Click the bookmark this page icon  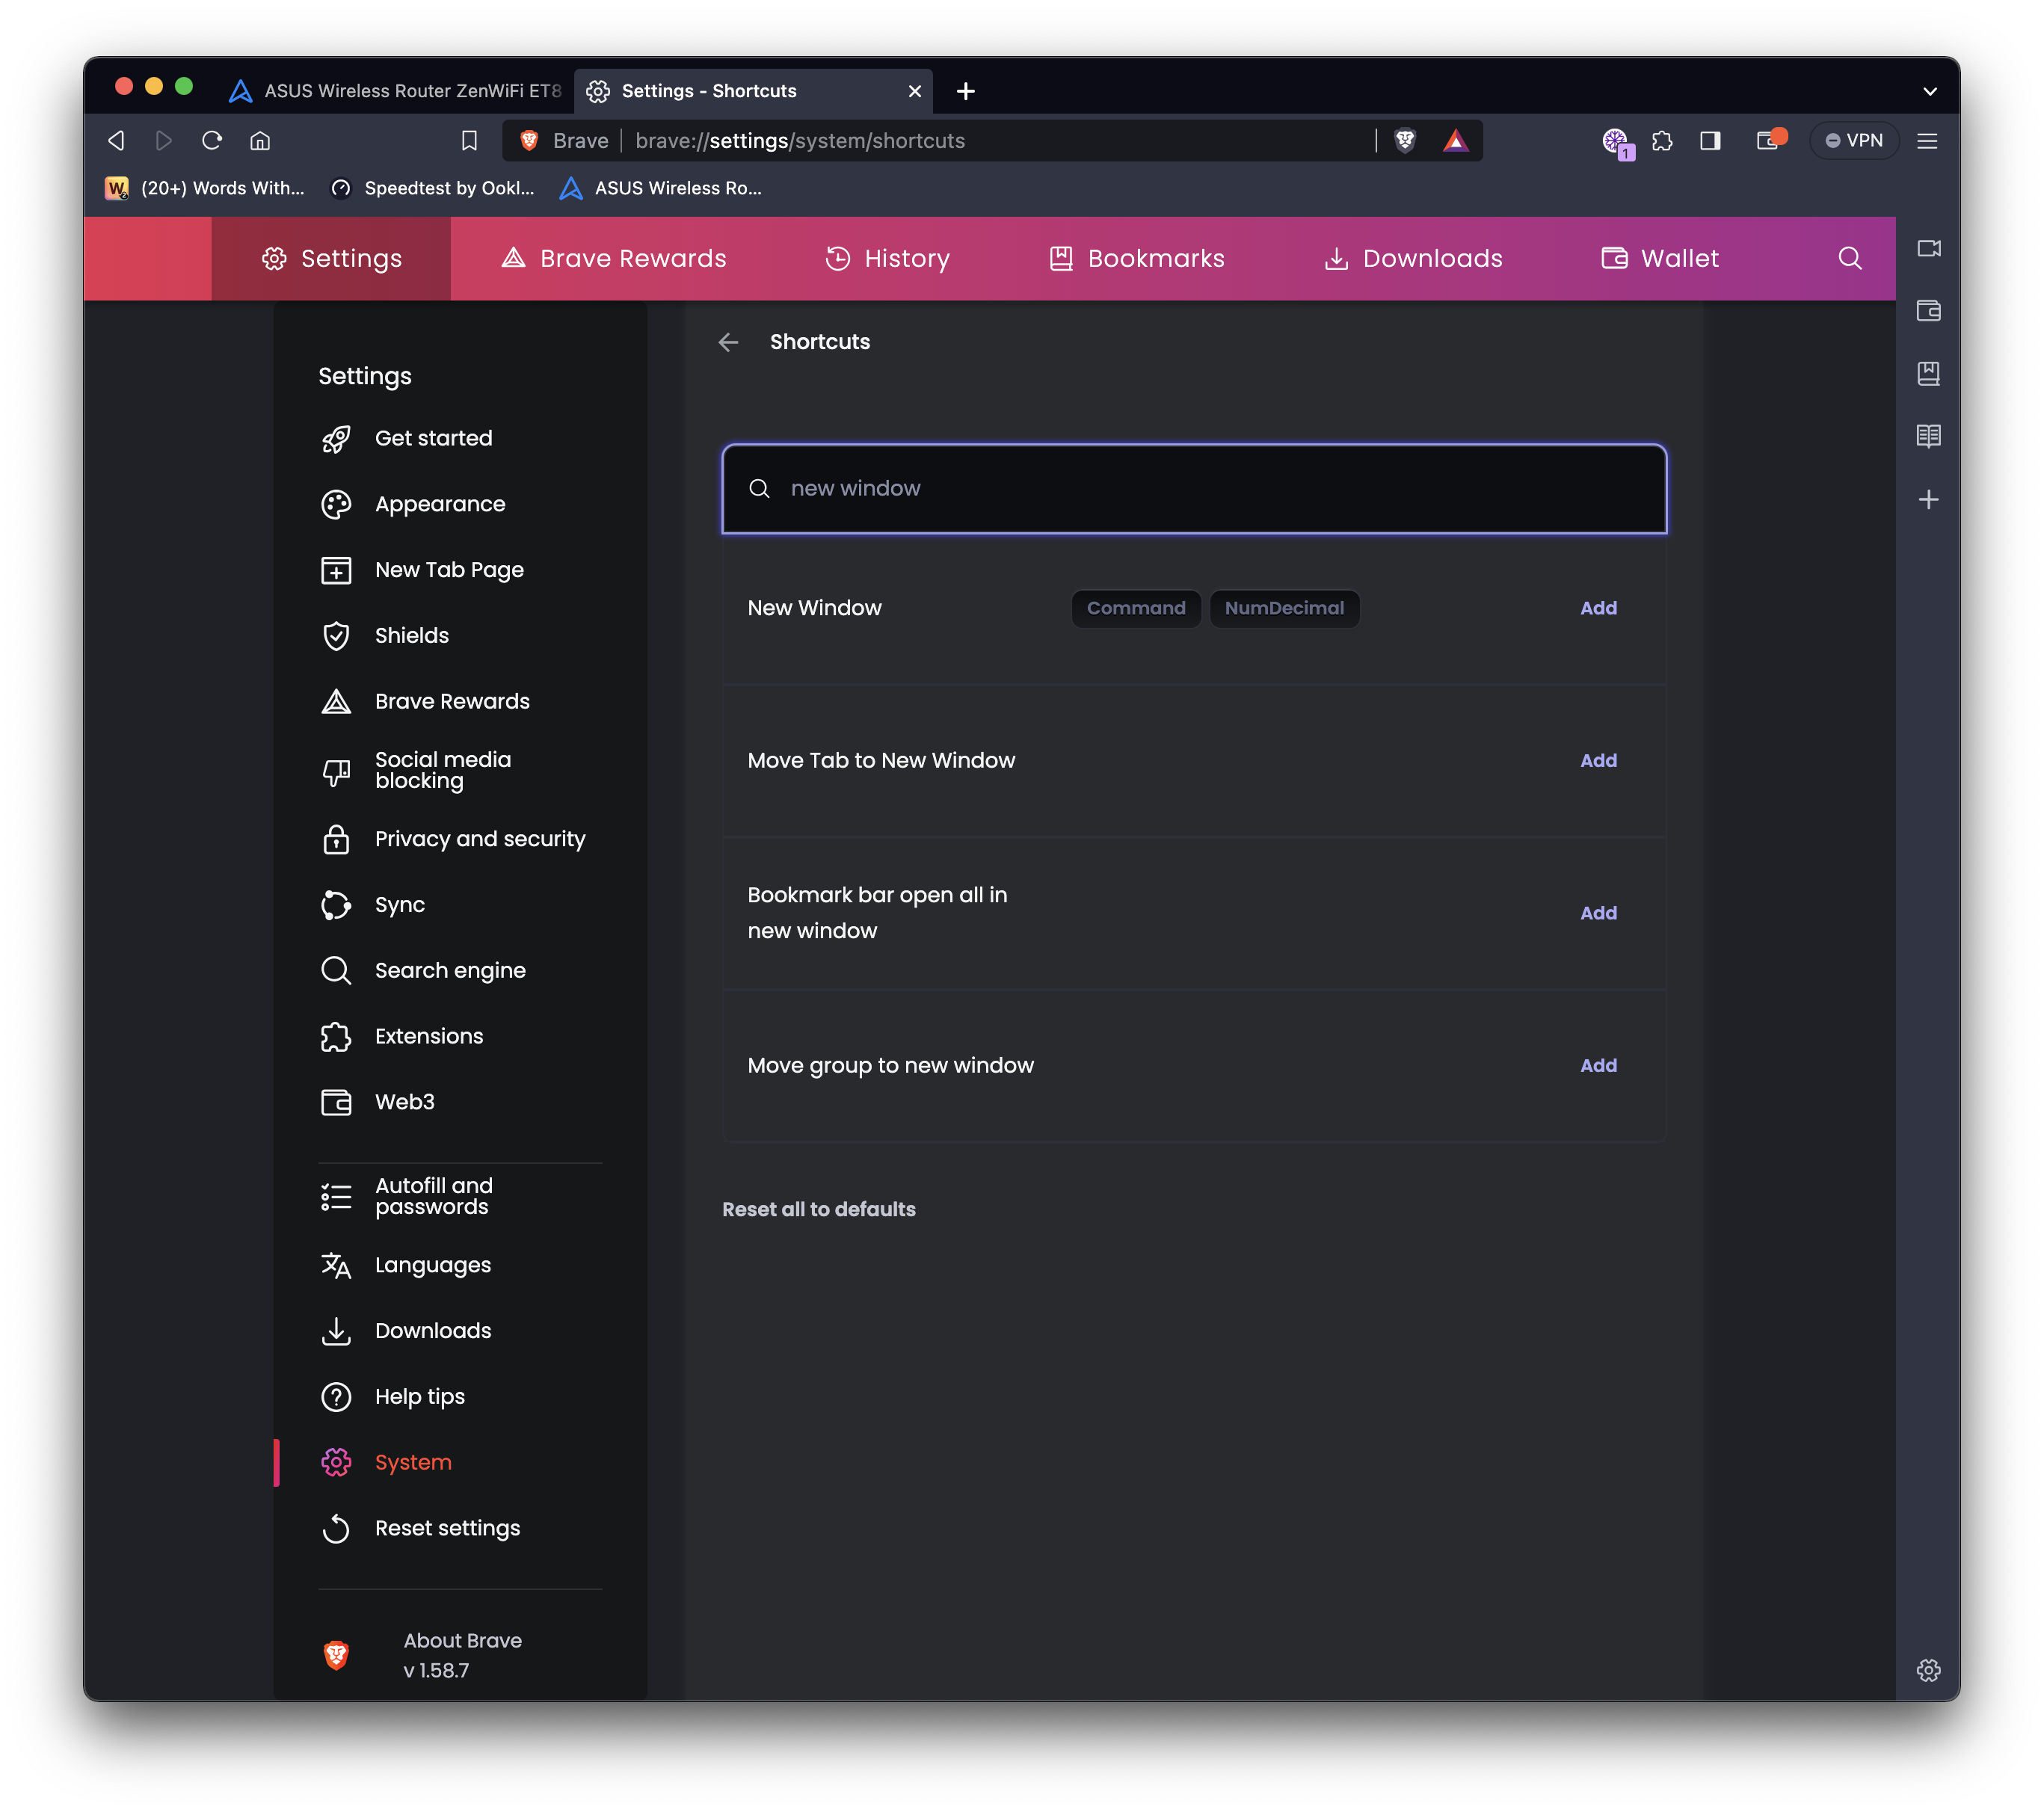[469, 141]
